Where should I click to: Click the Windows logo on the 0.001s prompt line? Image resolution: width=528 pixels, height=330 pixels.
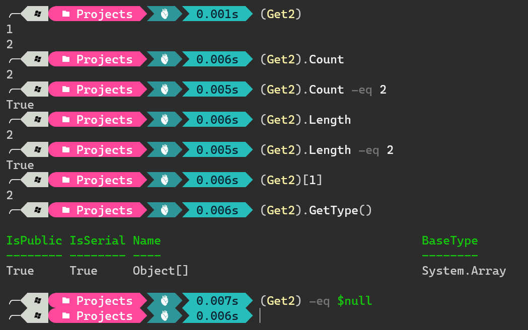[x=38, y=14]
